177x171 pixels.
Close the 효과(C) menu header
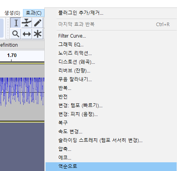point(34,13)
